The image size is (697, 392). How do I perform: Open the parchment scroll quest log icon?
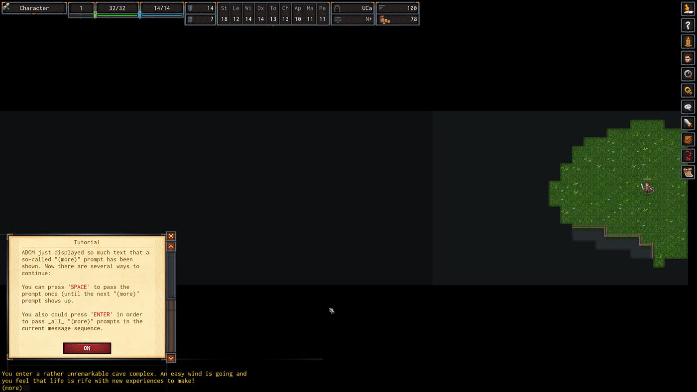point(688,172)
